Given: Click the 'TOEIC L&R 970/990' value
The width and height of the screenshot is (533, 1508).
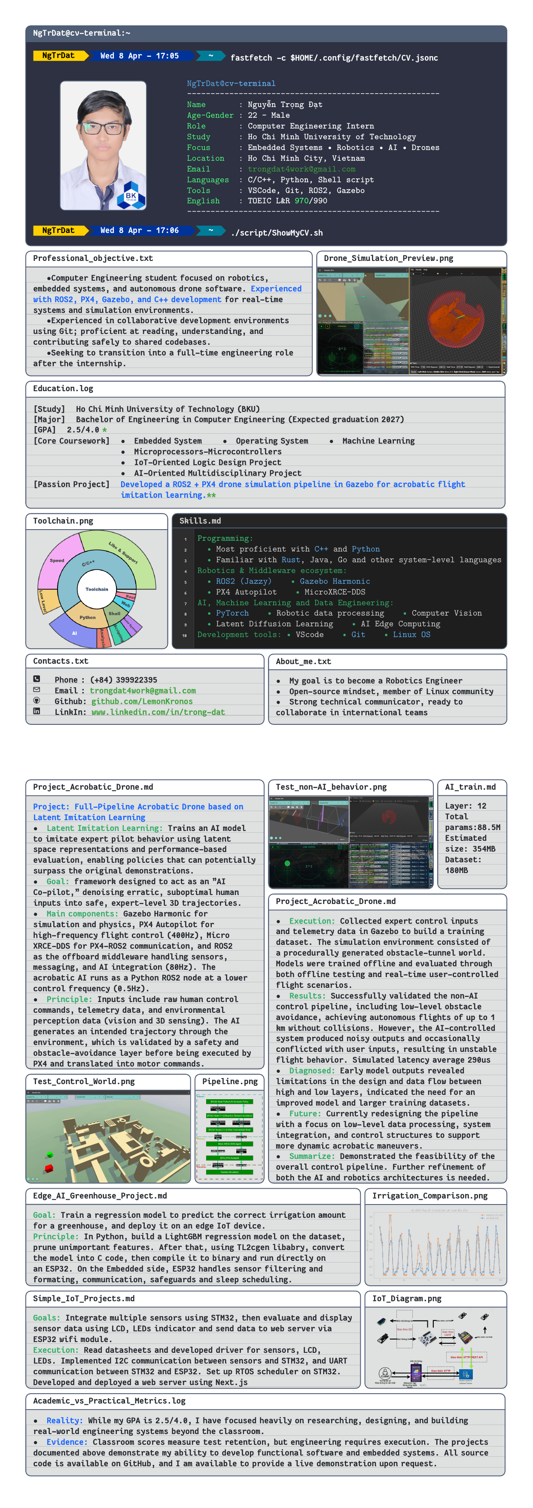Looking at the screenshot, I should coord(287,201).
